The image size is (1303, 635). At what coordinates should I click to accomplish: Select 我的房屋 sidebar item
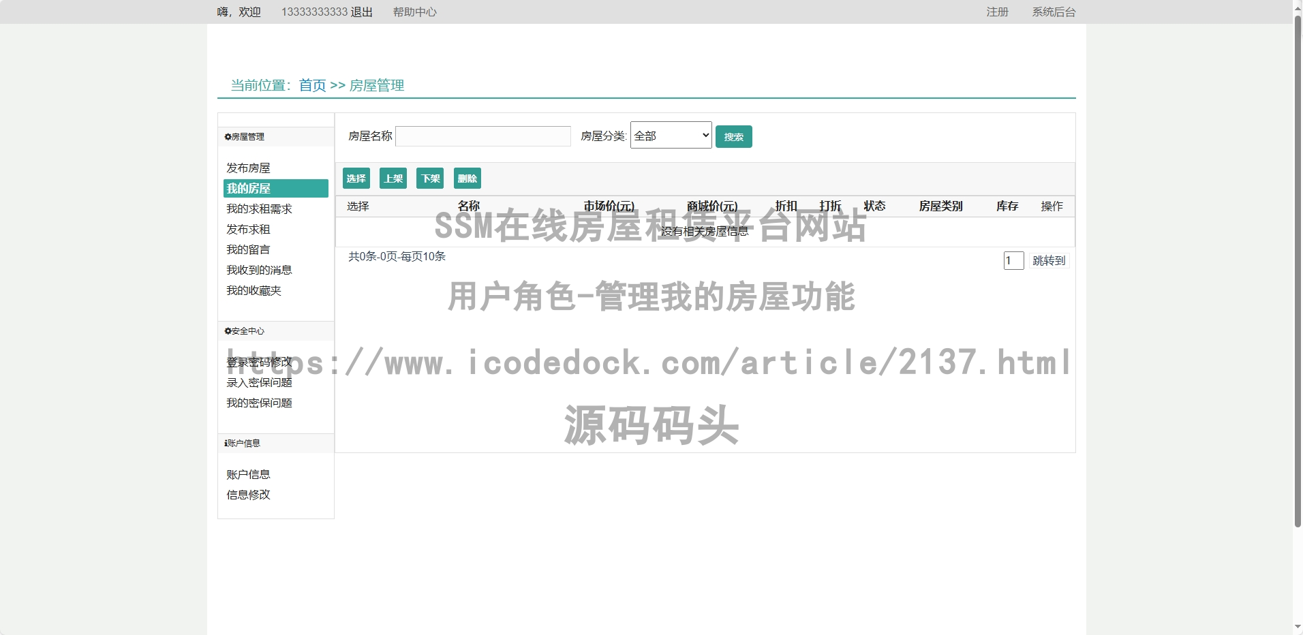276,189
